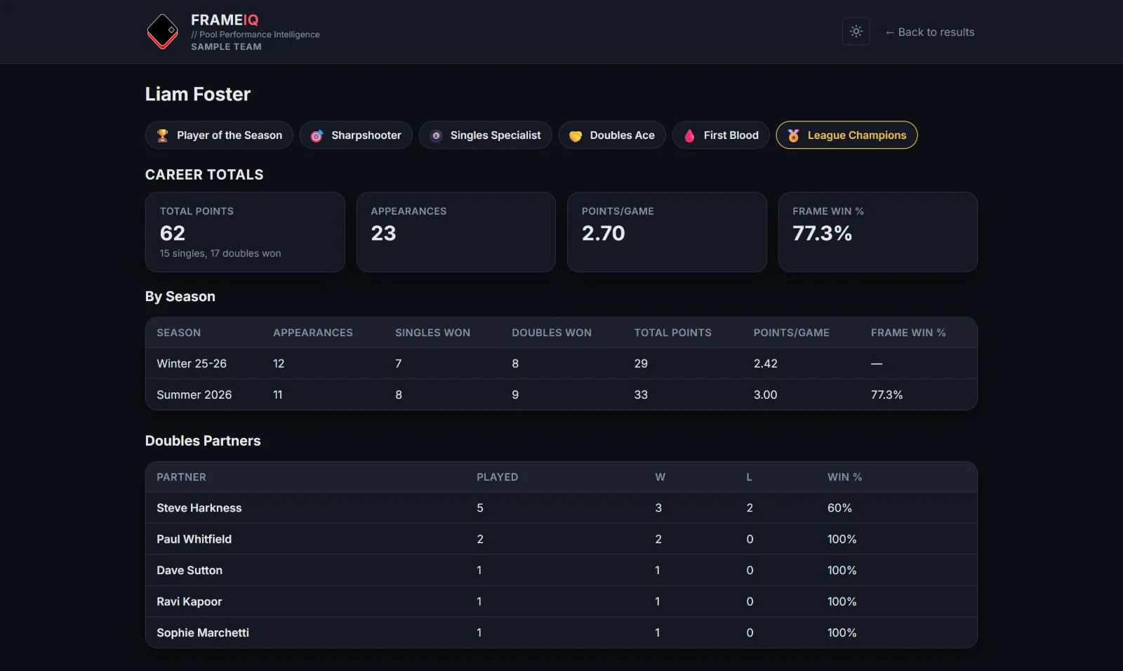Click the Doubles Partners section heading

tap(203, 441)
